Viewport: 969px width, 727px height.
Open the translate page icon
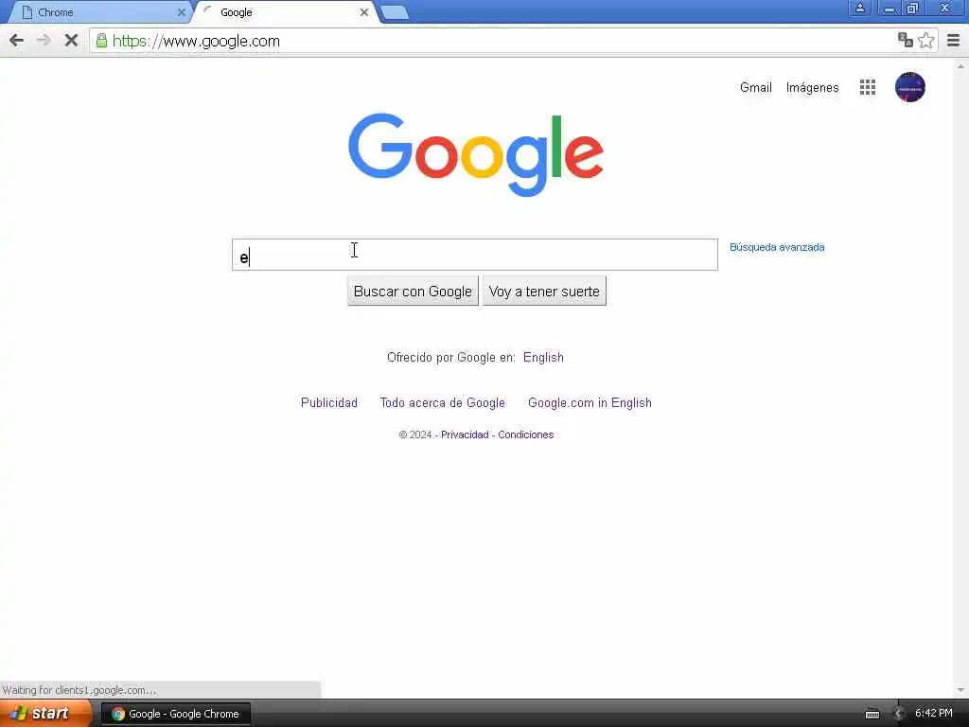tap(906, 40)
